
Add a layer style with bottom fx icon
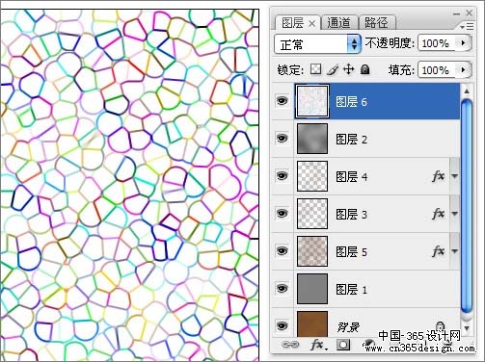(x=319, y=345)
